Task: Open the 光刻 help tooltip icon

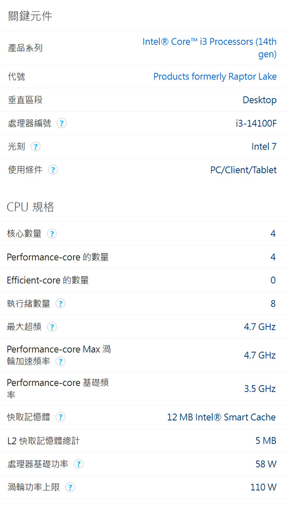Action: [35, 147]
